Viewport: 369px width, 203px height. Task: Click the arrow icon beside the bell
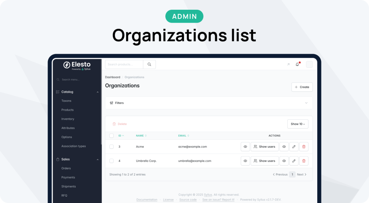pos(288,65)
